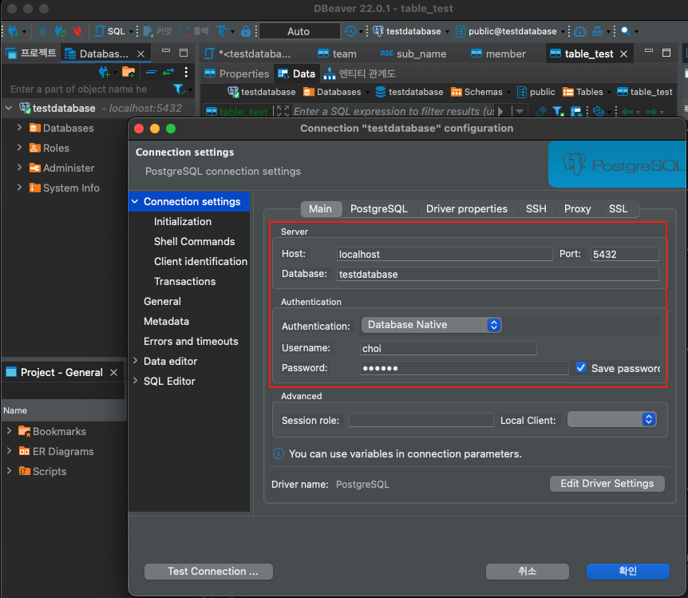This screenshot has height=598, width=688.
Task: Click the 확인 (OK) button
Action: (x=627, y=571)
